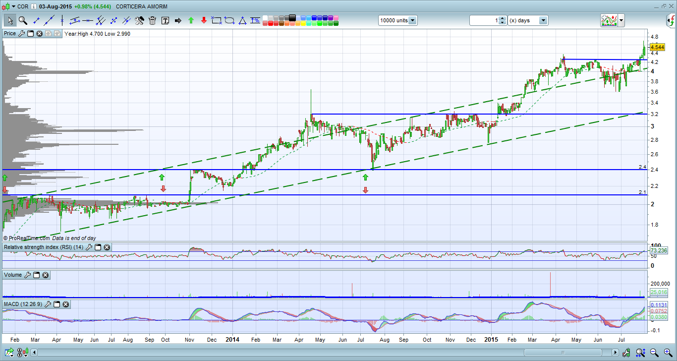
Task: Close the MACD indicator panel
Action: click(x=65, y=304)
